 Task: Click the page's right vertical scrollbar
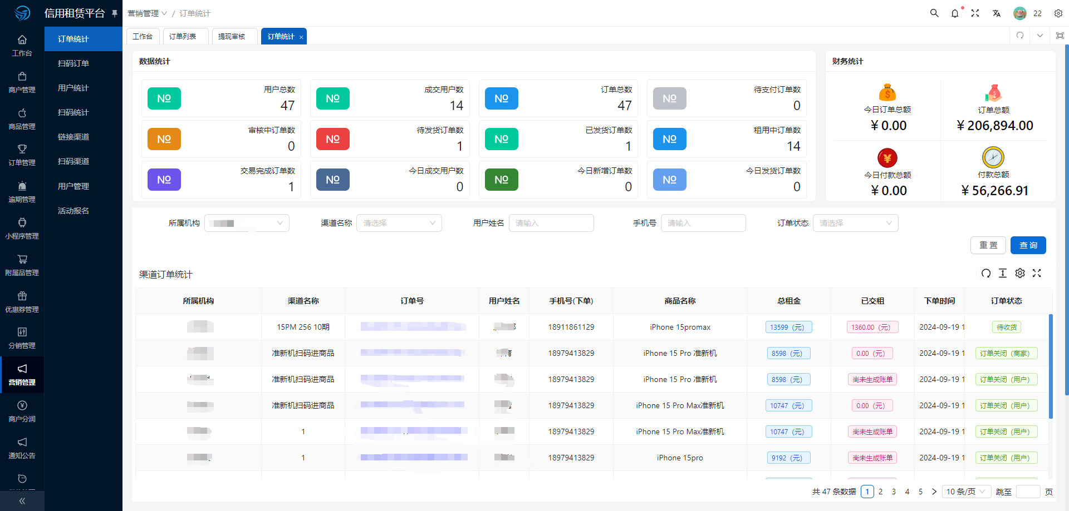(1067, 220)
